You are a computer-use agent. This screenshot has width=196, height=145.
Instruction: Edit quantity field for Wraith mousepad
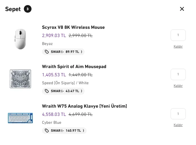(178, 74)
